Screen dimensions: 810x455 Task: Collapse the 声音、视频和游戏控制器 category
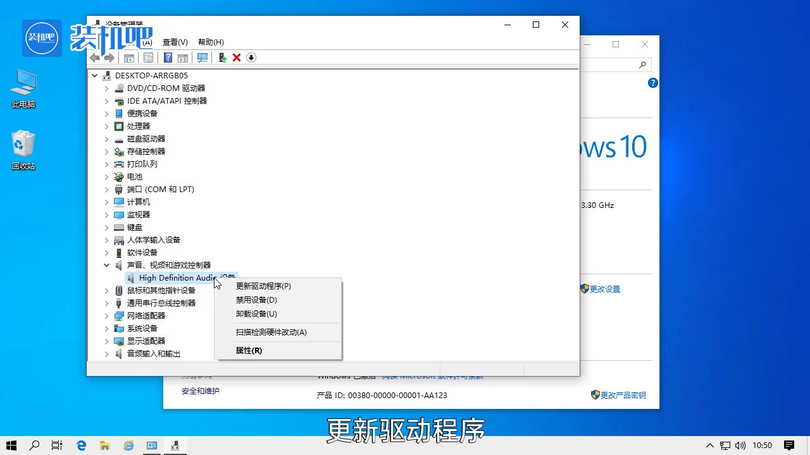[106, 265]
